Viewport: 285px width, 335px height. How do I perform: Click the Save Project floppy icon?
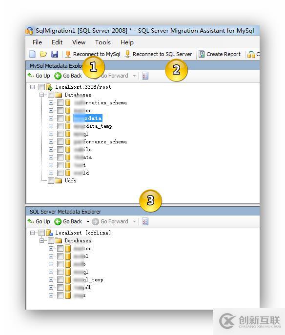55,54
